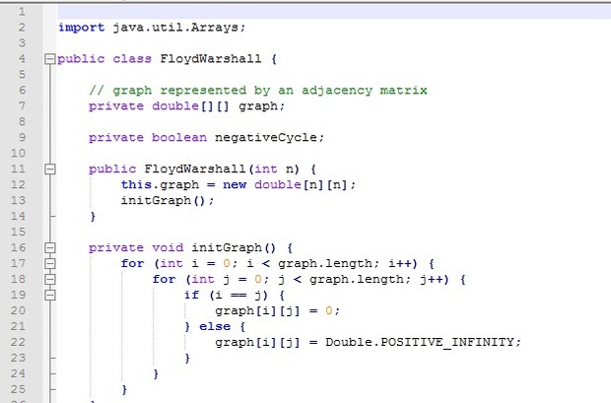Collapse the outer for-loop fold marker
This screenshot has width=611, height=403.
tap(50, 263)
